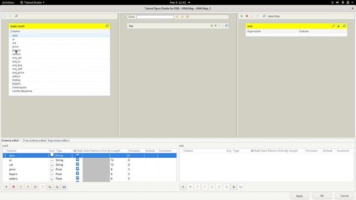Toggle Key checkbox for the oi column

click(52, 159)
